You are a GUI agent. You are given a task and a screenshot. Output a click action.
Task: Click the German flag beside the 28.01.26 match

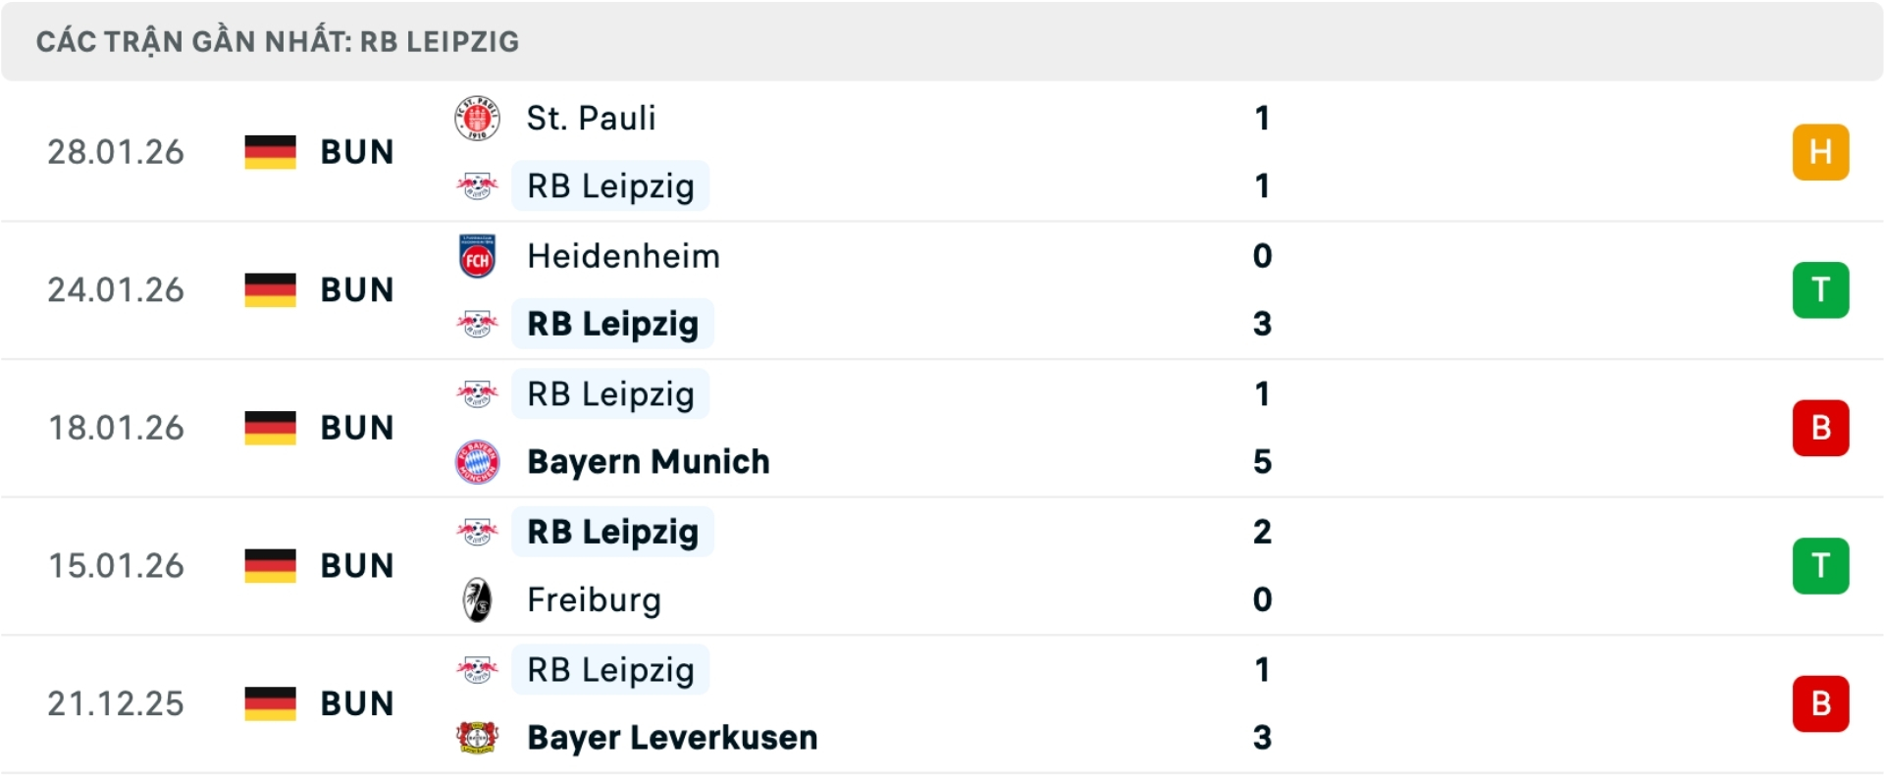tap(270, 151)
